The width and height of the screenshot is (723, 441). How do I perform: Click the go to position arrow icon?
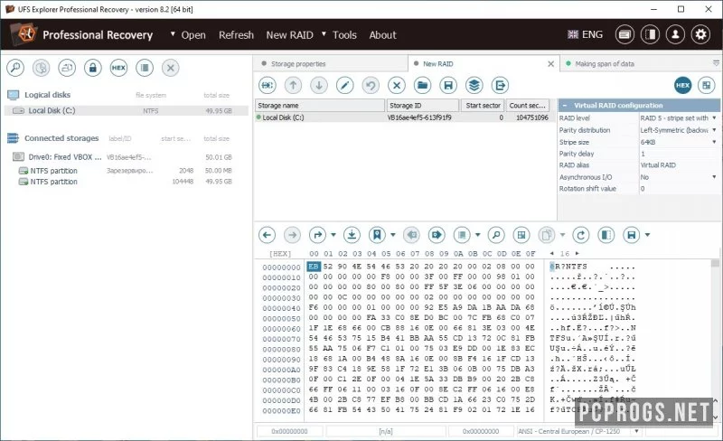[318, 235]
